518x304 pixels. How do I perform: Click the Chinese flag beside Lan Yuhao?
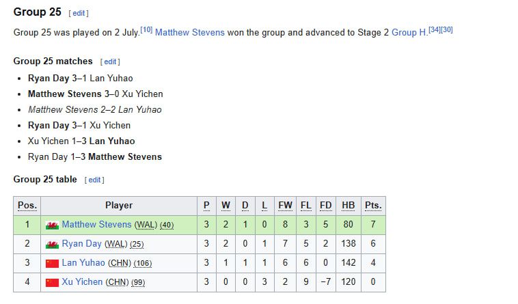tap(52, 264)
